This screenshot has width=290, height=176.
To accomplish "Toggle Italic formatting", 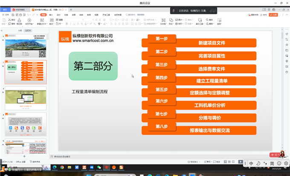I will click(70, 24).
